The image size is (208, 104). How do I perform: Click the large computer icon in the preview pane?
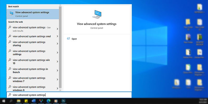(x=97, y=14)
